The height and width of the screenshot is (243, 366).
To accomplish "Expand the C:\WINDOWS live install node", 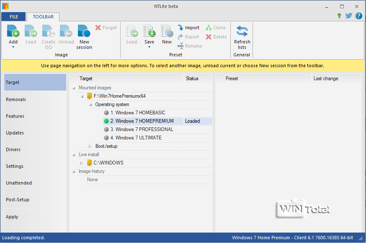I will (x=82, y=163).
